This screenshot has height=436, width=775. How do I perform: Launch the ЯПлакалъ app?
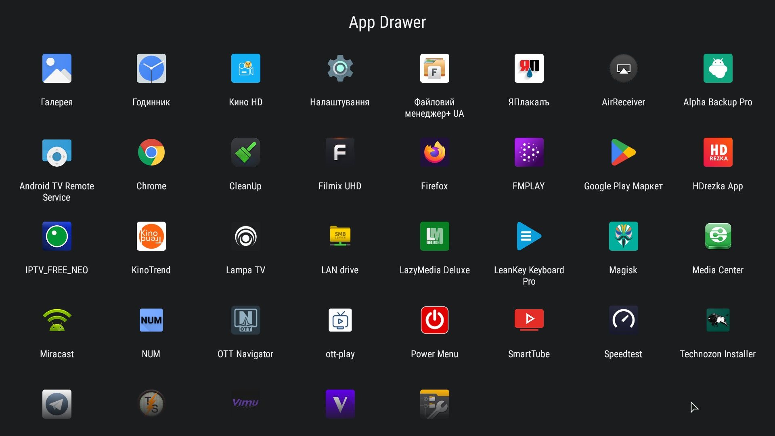pos(529,68)
